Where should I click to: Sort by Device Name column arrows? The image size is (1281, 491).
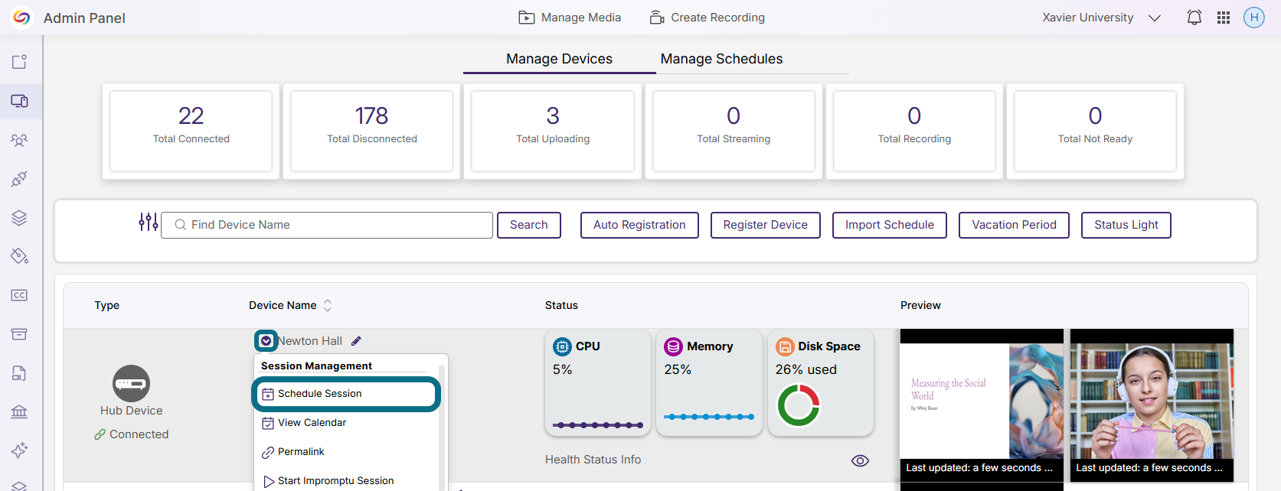[328, 305]
